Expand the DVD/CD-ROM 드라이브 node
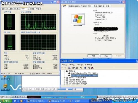This screenshot has width=138, height=103. coord(64,82)
